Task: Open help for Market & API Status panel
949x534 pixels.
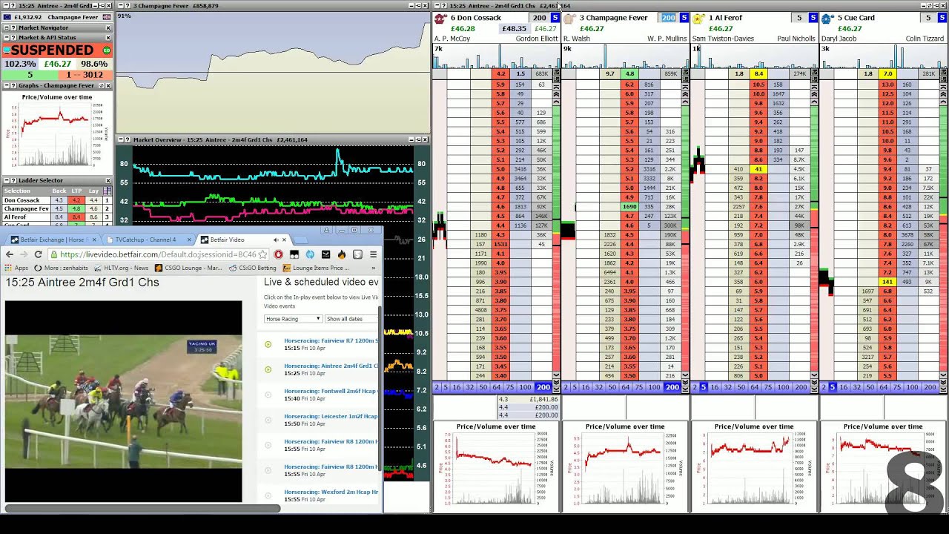Action: pyautogui.click(x=13, y=37)
